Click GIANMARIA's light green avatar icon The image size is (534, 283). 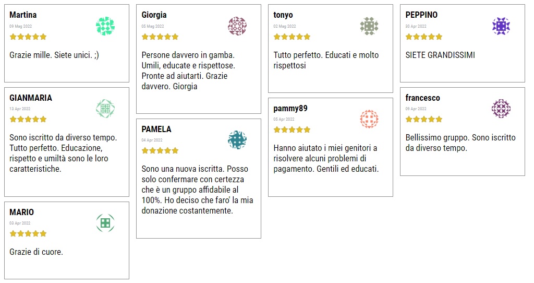[105, 109]
